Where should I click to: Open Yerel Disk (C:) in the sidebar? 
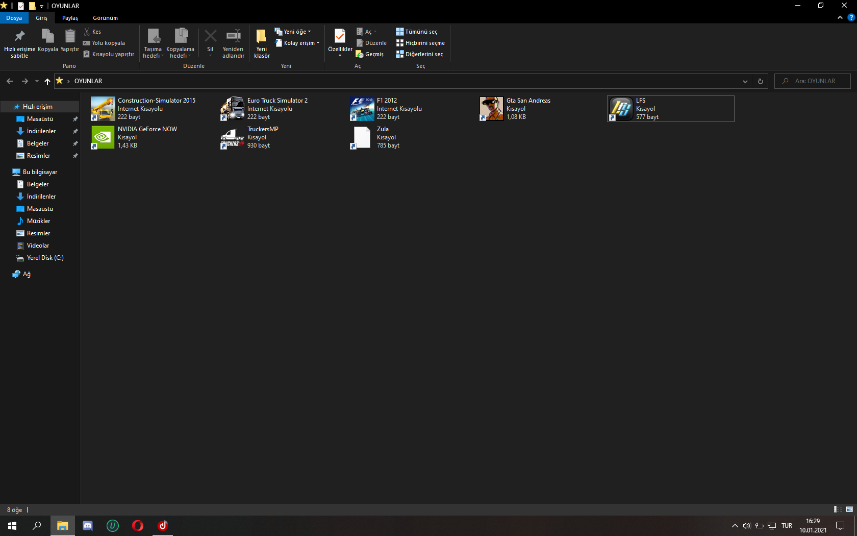coord(40,258)
